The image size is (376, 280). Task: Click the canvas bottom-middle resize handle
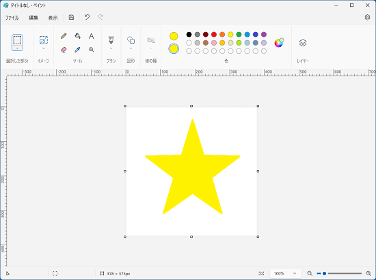(x=191, y=236)
